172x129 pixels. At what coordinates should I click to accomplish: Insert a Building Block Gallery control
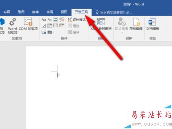click(x=62, y=20)
